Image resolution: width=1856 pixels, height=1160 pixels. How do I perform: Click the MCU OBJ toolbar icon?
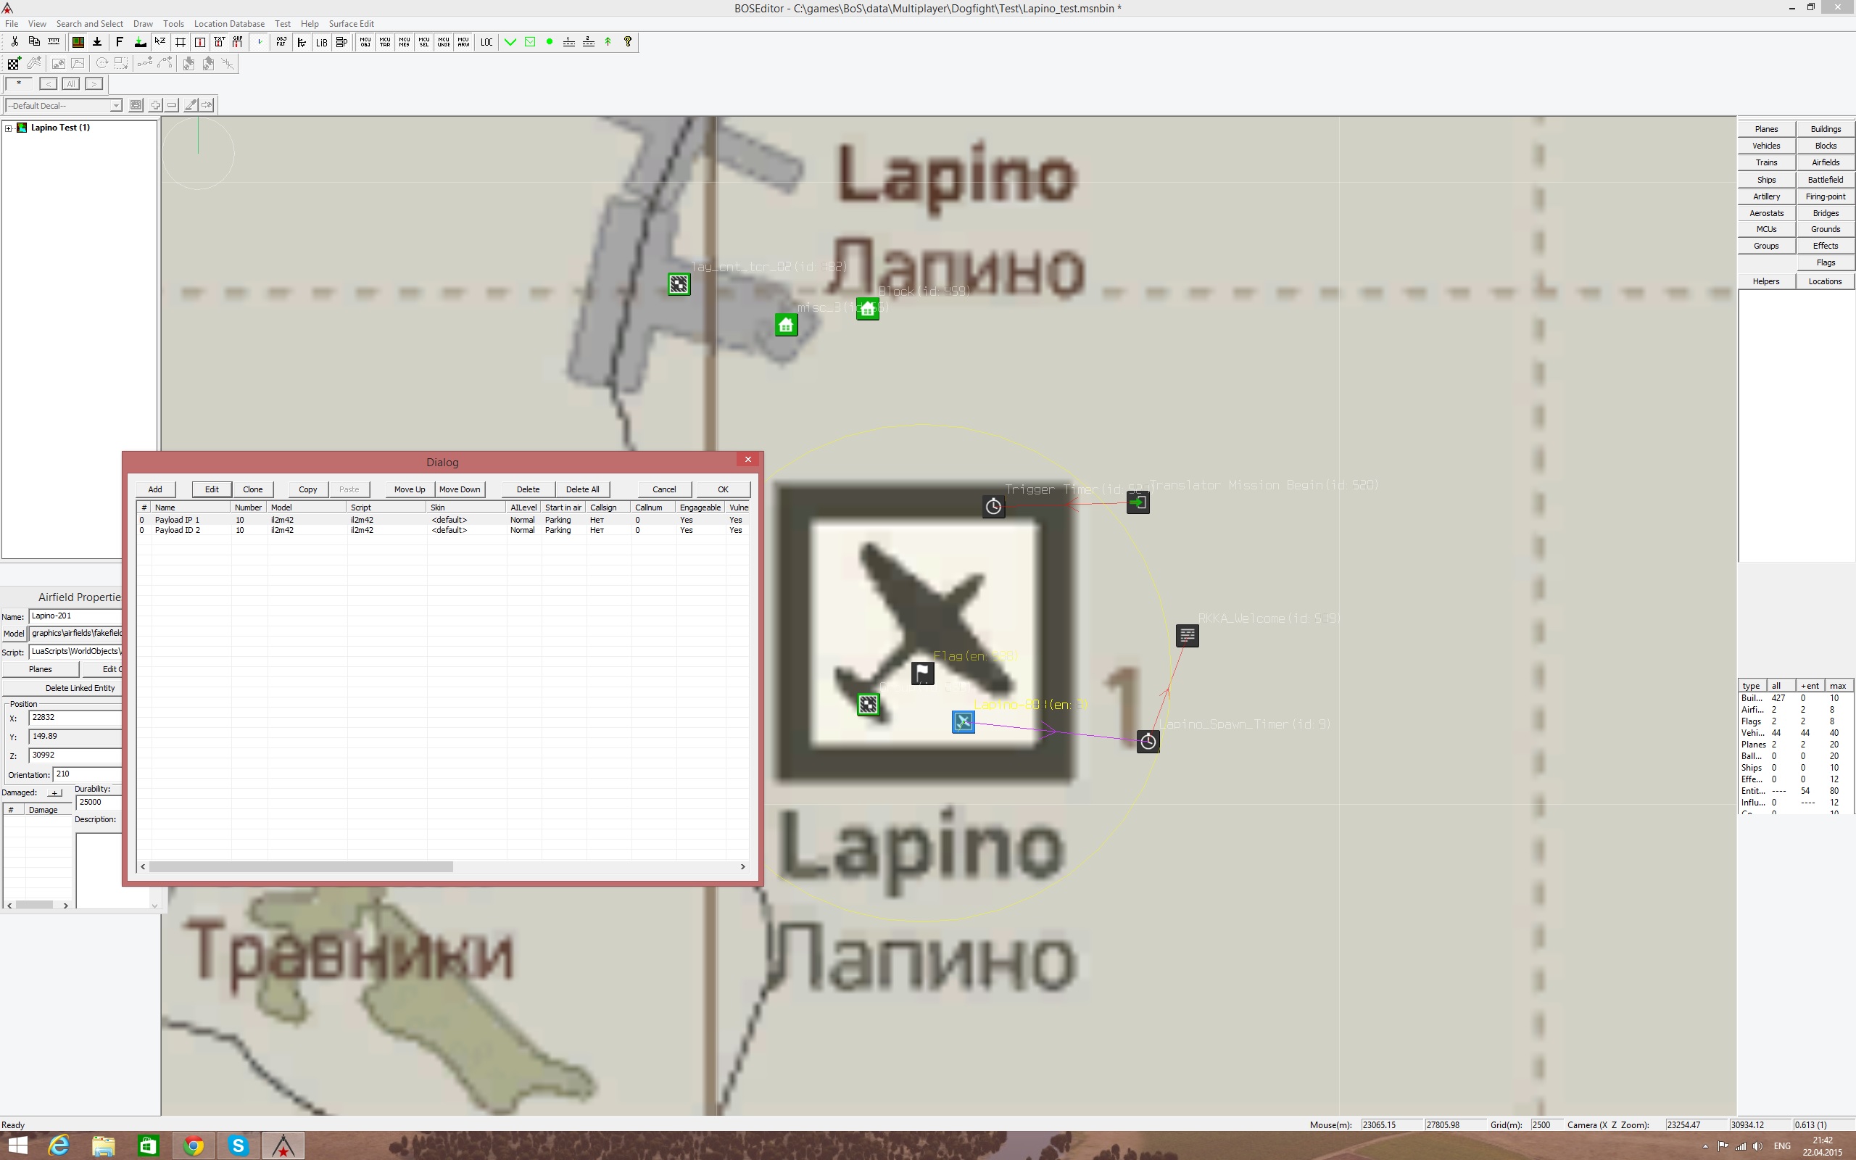[x=364, y=42]
